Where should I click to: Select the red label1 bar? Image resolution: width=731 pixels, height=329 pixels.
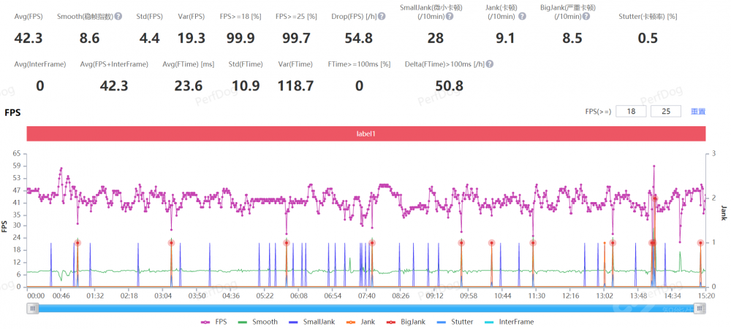366,133
